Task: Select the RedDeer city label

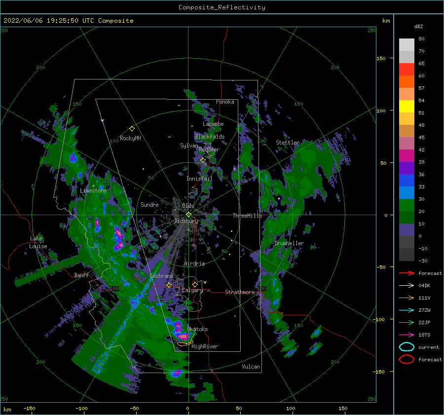Action: coord(209,150)
